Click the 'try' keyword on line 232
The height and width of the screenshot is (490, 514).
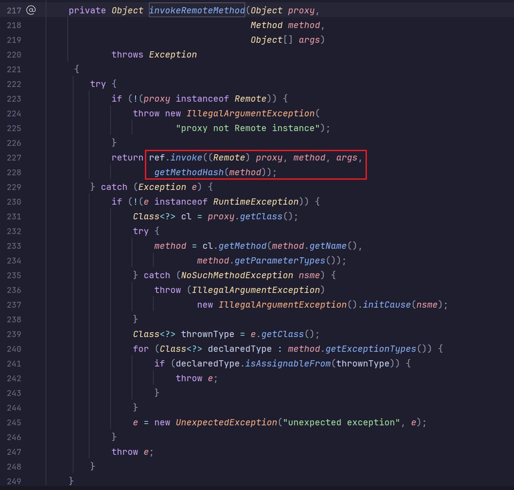140,231
